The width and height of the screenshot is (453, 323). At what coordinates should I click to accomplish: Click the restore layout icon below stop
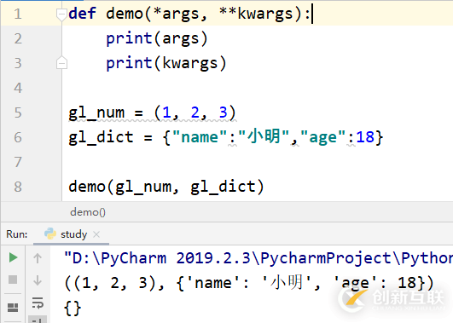(x=13, y=308)
